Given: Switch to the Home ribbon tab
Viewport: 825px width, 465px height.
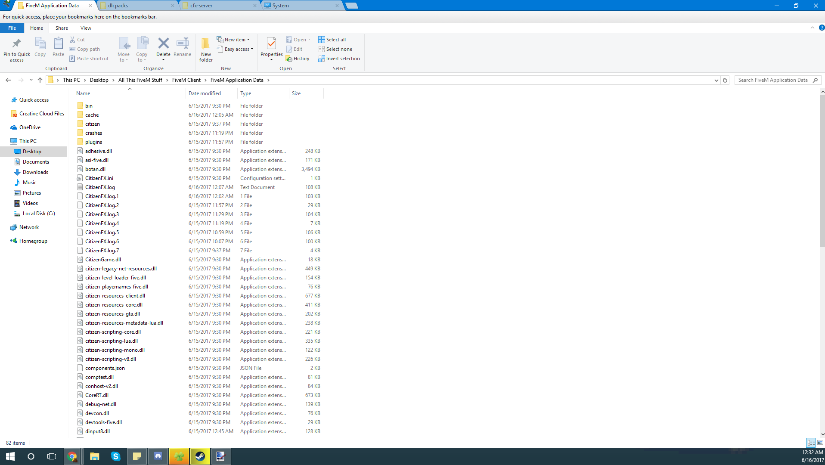Looking at the screenshot, I should coord(37,28).
